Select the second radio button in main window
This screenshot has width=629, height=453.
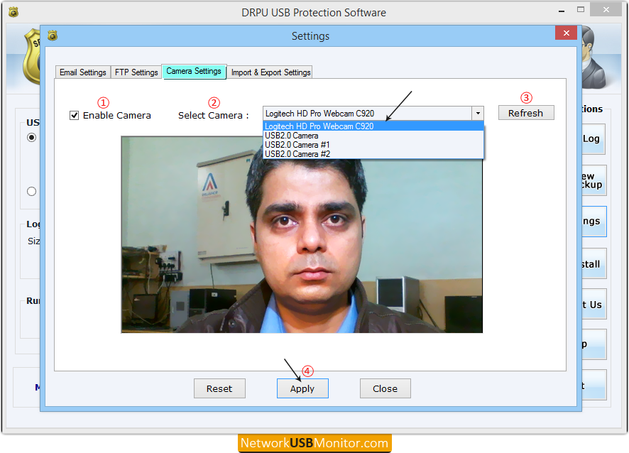coord(32,192)
